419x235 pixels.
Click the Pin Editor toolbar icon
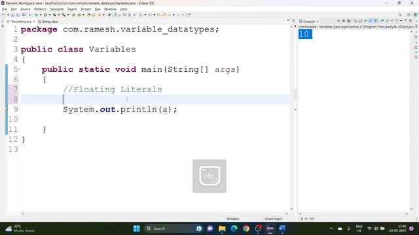coord(189,15)
